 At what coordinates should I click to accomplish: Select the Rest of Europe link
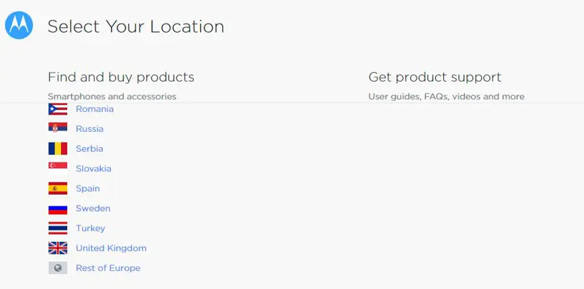pyautogui.click(x=108, y=268)
